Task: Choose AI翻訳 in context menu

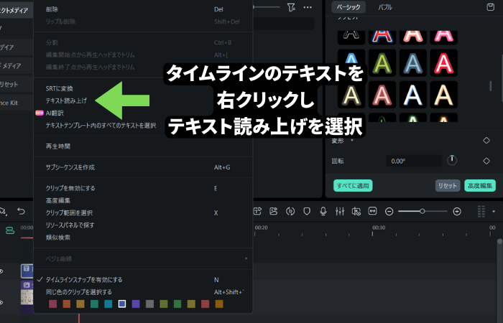Action: click(143, 113)
